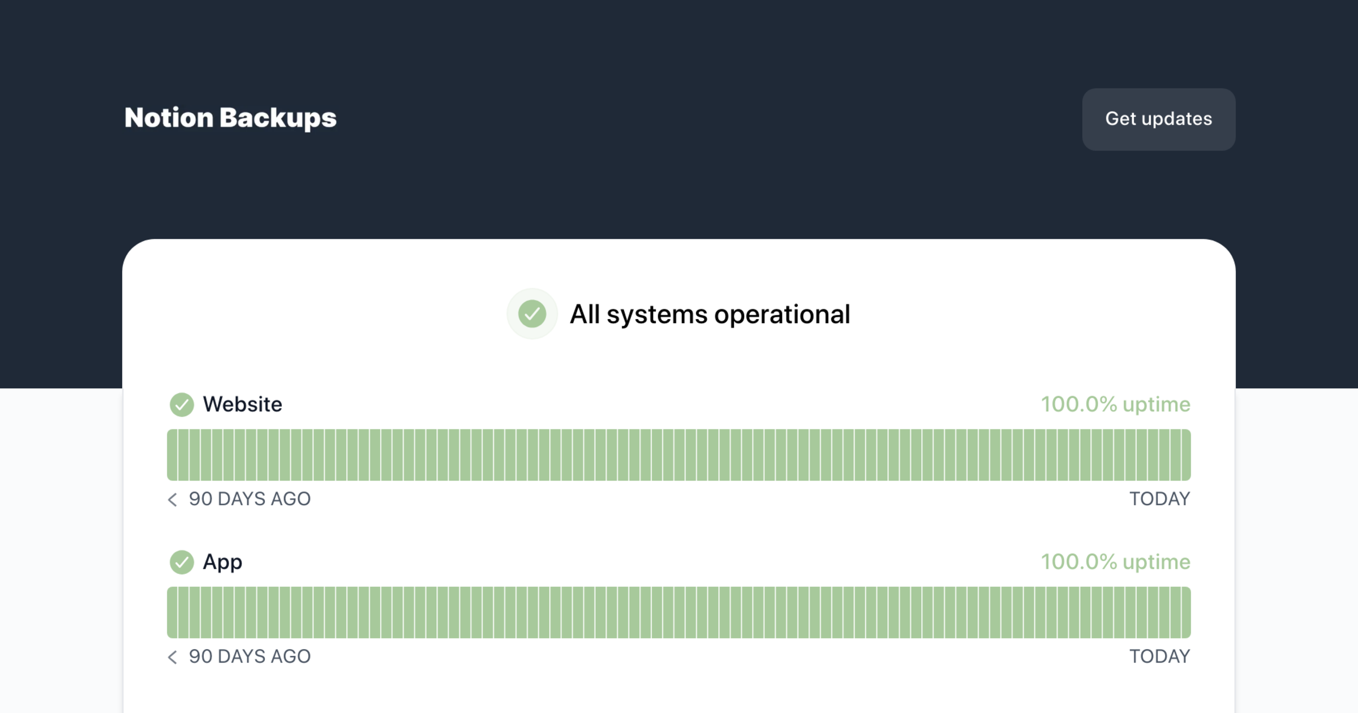Click the All systems operational checkmark icon

pos(532,314)
